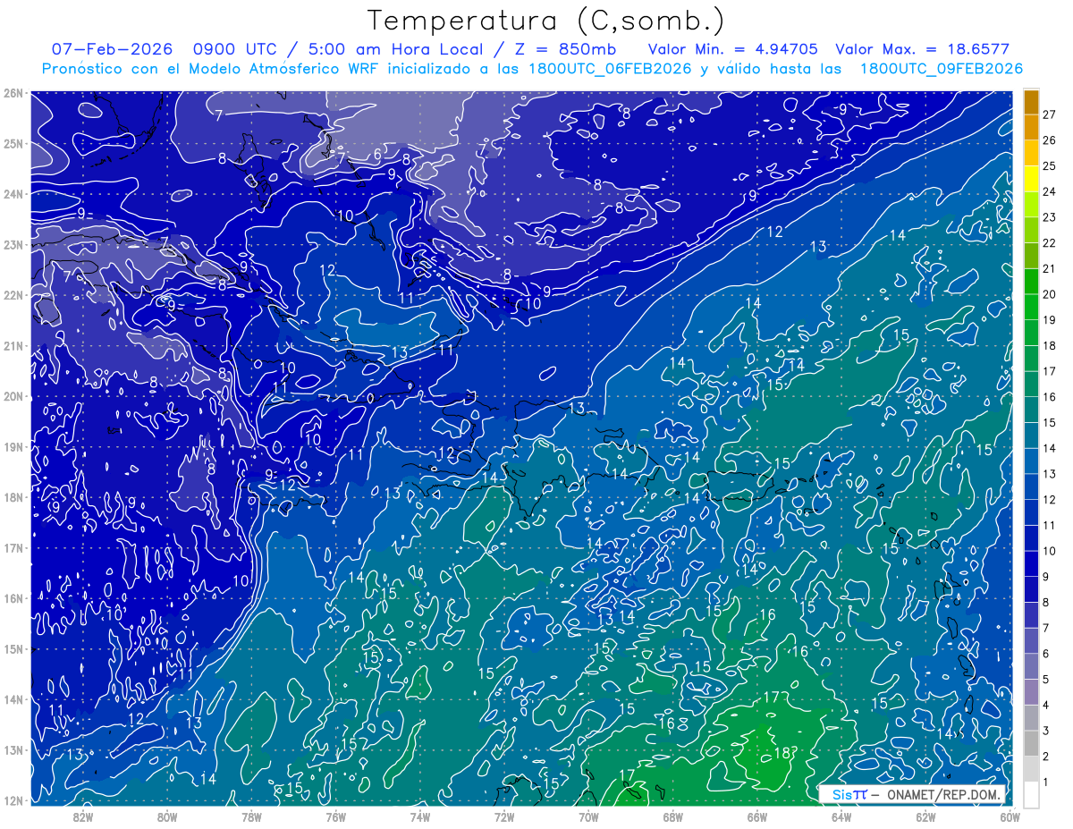Image resolution: width=1073 pixels, height=829 pixels.
Task: Click the "72W" longitude label
Action: [504, 816]
